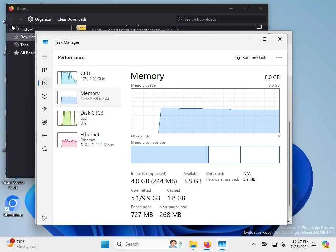Click "268 MB" non-paged pool value
This screenshot has height=252, width=336.
click(170, 215)
